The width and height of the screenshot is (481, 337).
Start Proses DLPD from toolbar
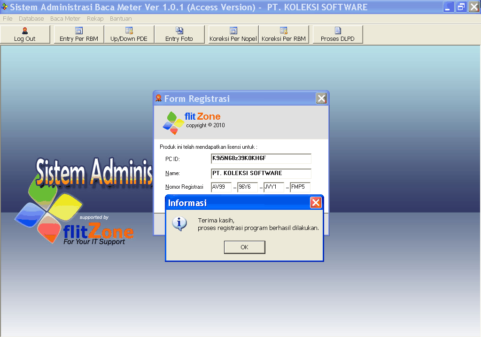(337, 34)
